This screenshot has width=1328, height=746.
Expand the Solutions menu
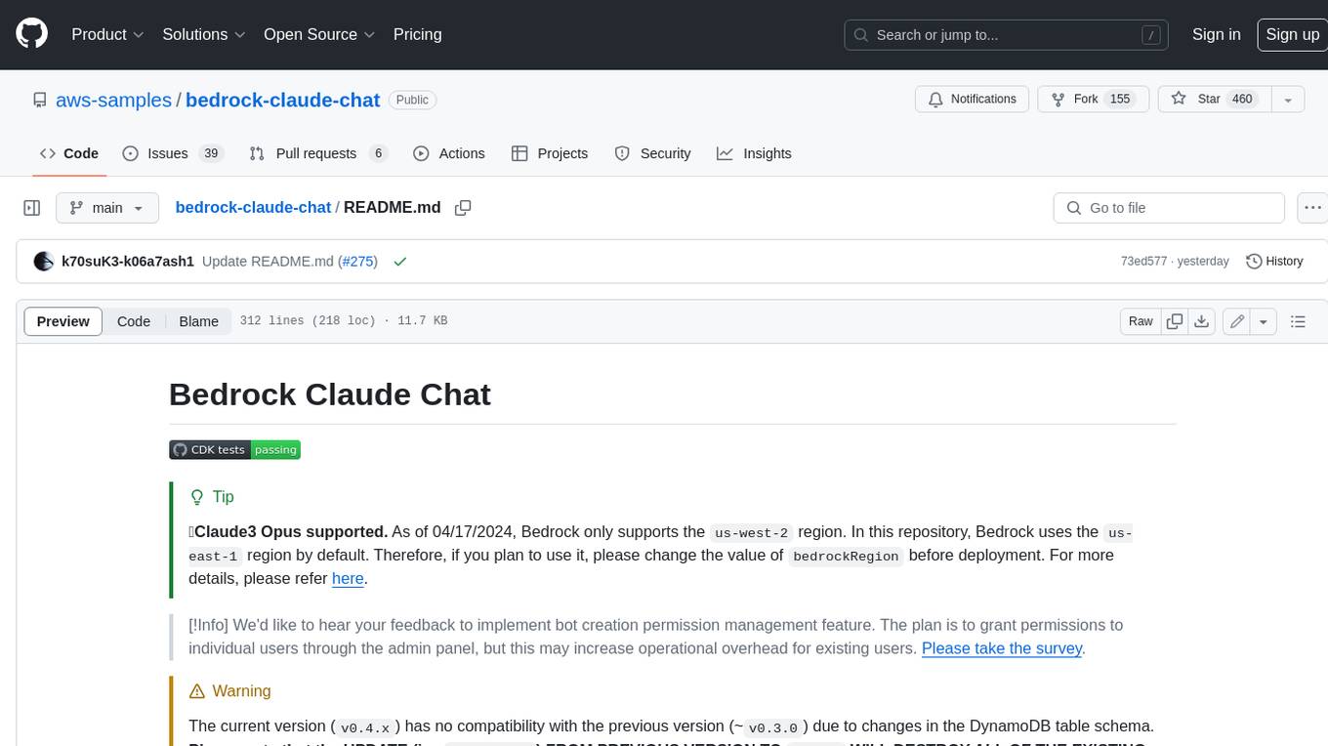click(x=203, y=34)
